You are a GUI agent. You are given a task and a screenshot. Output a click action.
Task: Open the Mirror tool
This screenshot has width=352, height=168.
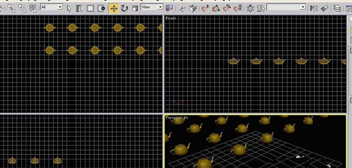coord(314,8)
